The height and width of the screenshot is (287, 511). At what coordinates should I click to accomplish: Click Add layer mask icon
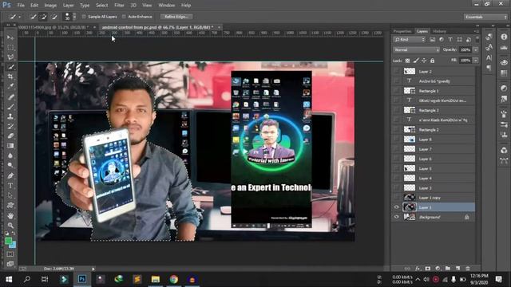[x=428, y=269]
